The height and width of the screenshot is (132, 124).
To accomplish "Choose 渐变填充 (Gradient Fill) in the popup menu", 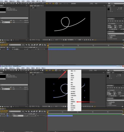I will tap(73, 87).
